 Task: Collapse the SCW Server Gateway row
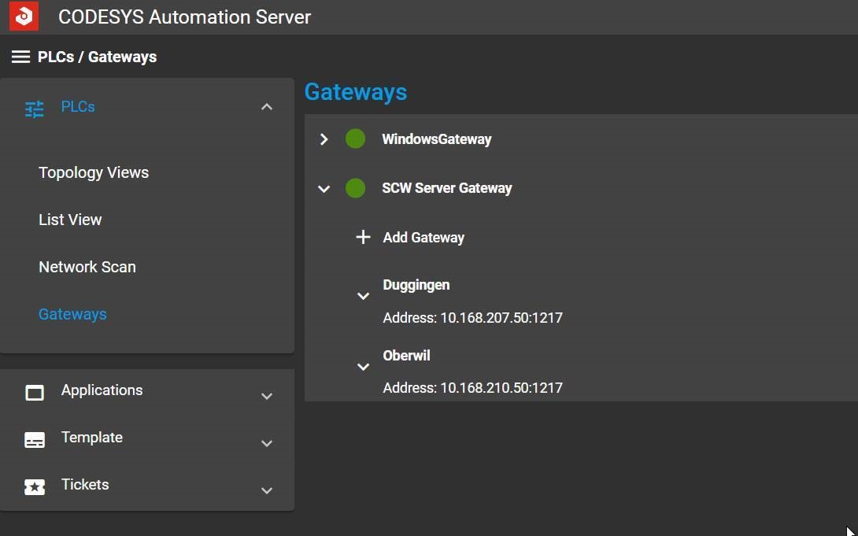(x=324, y=189)
